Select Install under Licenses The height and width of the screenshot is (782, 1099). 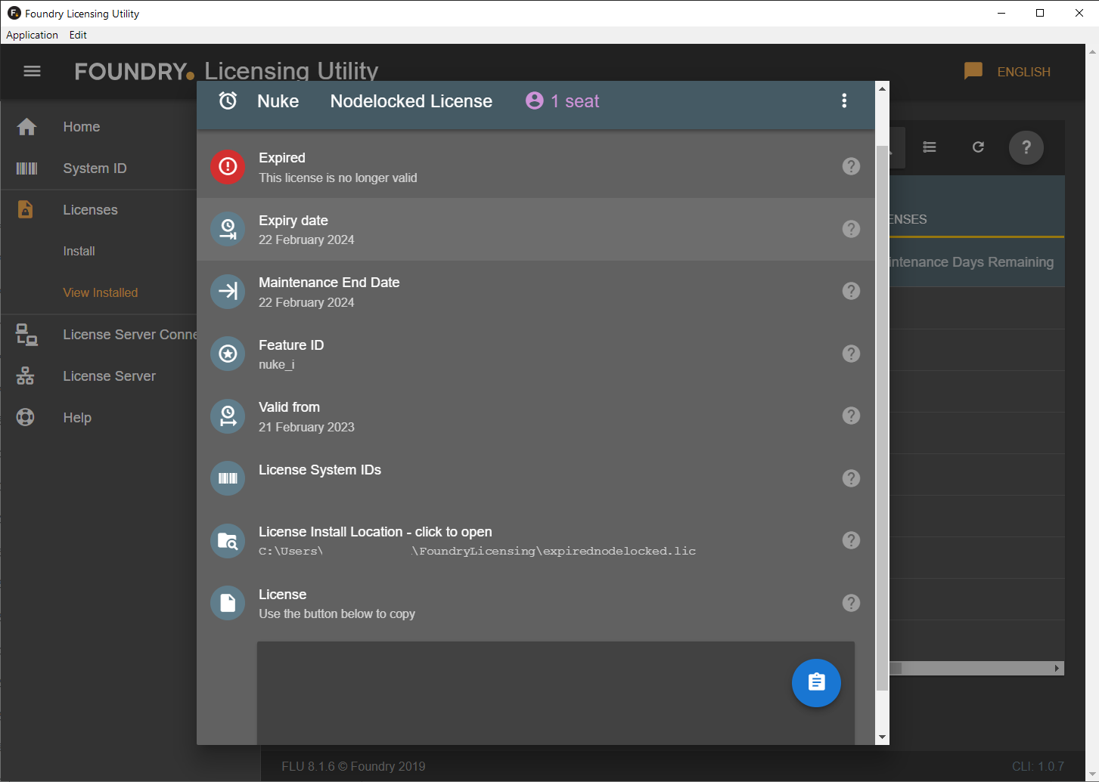click(79, 252)
